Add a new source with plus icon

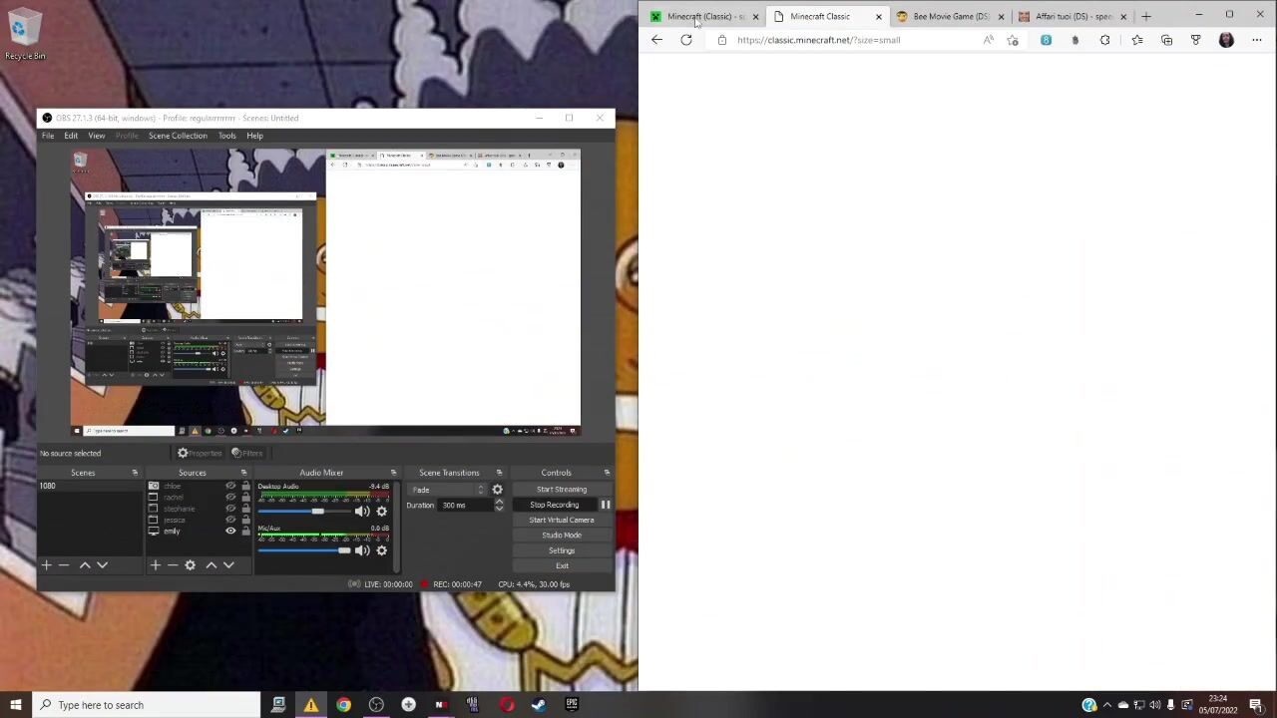coord(156,565)
